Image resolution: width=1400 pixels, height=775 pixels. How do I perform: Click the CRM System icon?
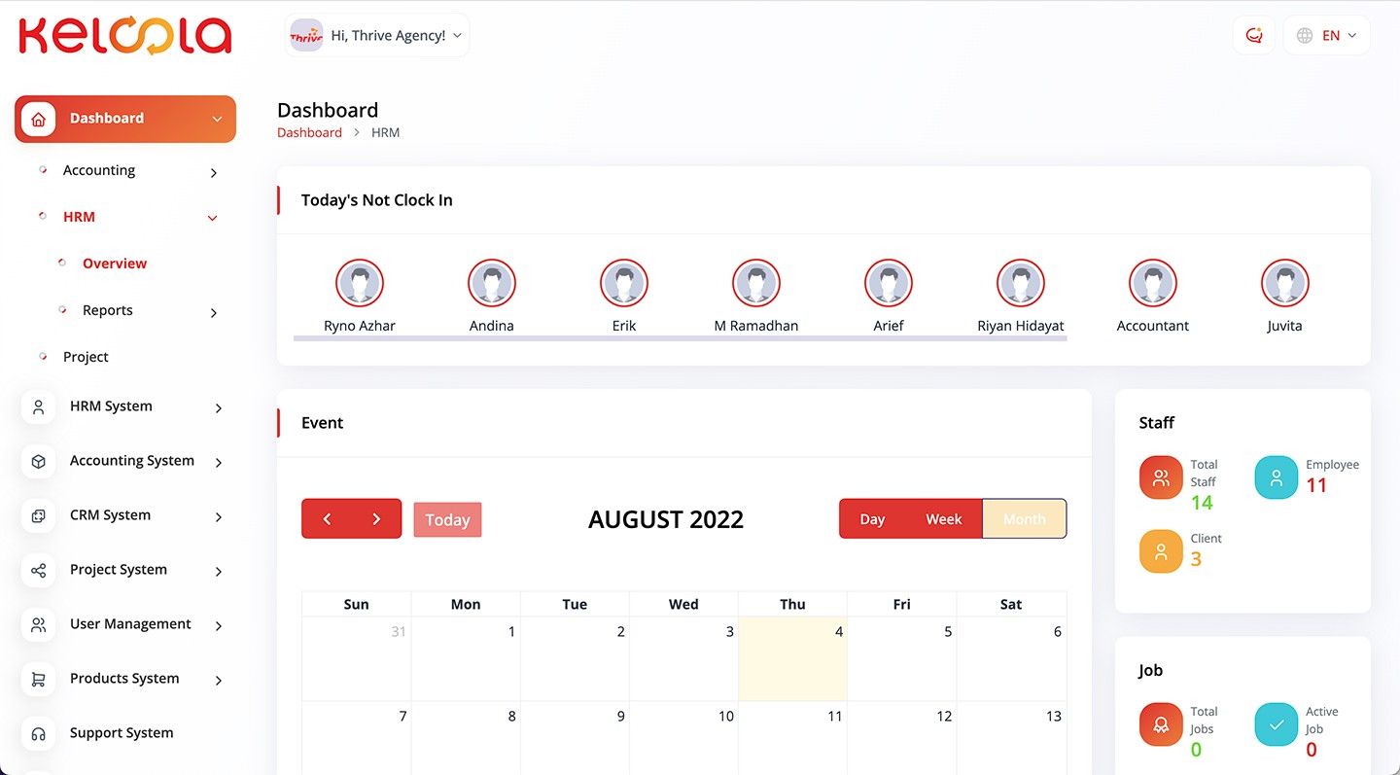pos(39,516)
